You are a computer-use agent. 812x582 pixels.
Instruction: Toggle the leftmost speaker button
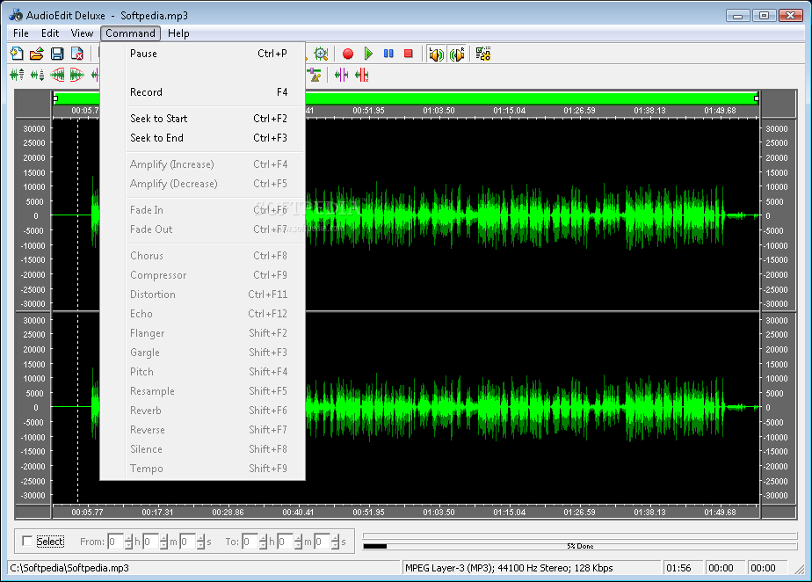tap(436, 55)
